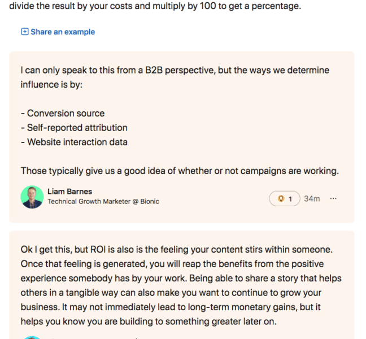Click the Conversion source bullet line

coord(63,113)
